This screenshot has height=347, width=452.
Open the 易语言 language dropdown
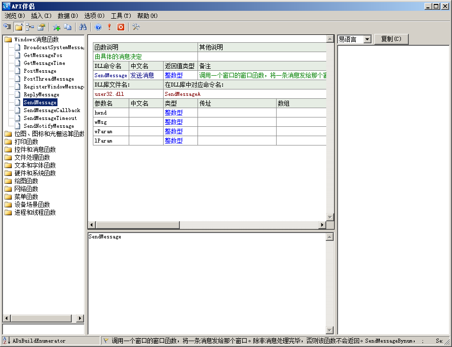(367, 39)
